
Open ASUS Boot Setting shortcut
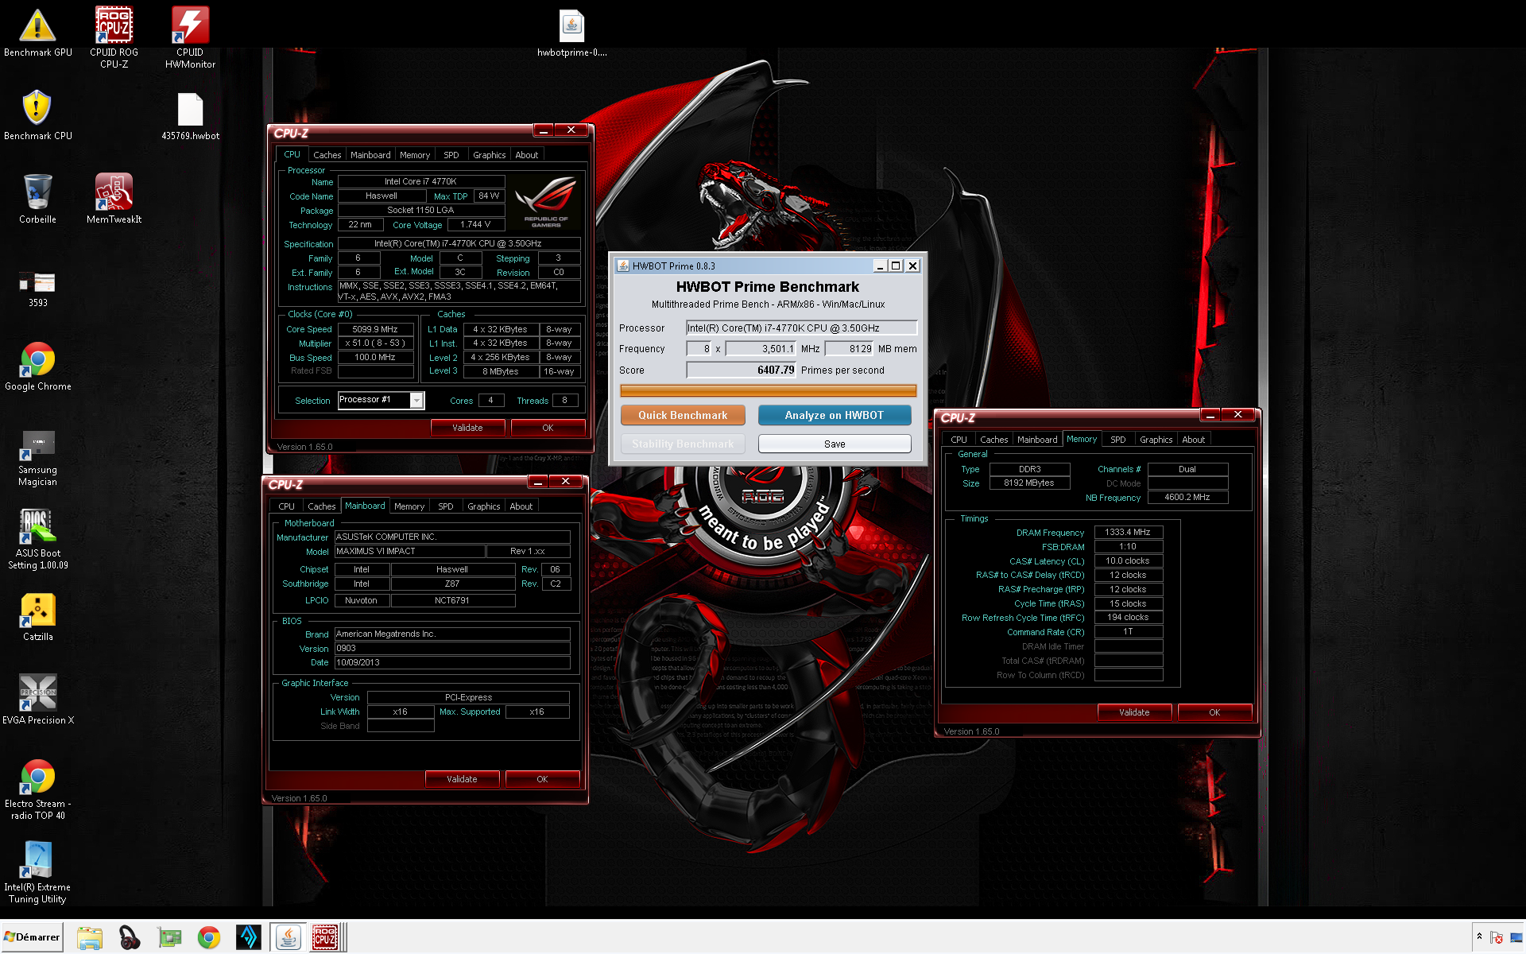click(x=37, y=539)
